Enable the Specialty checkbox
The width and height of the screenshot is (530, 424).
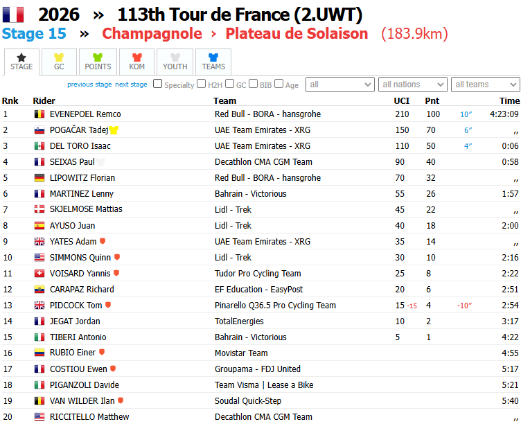[157, 84]
